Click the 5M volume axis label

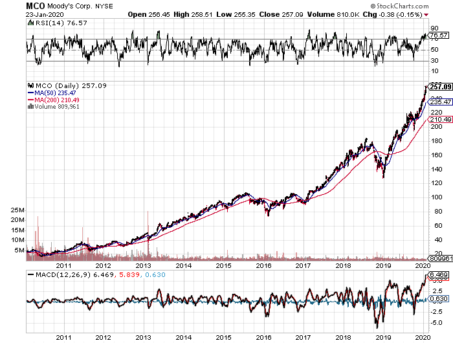(x=19, y=250)
